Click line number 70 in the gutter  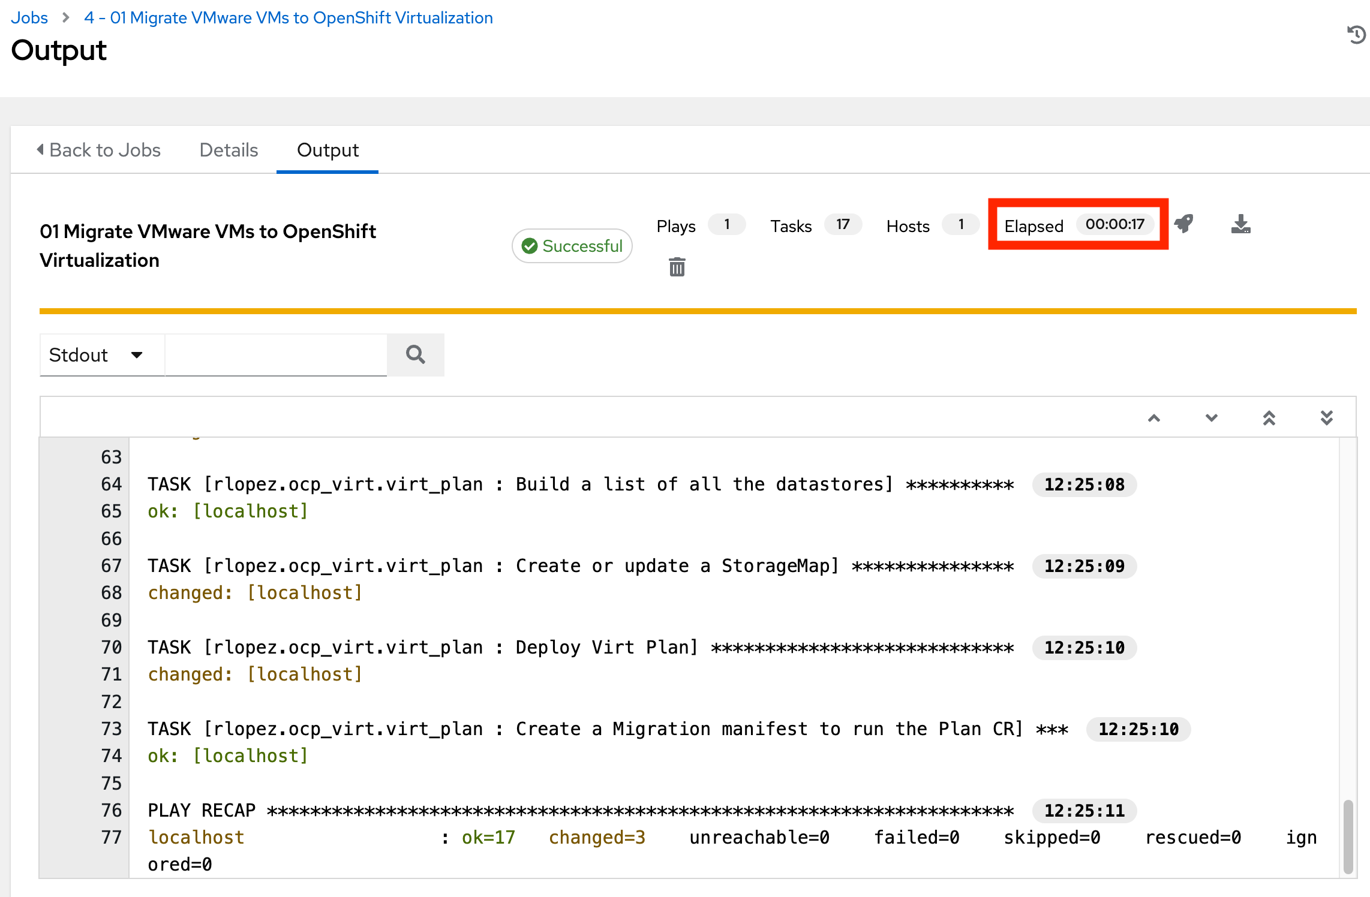(x=111, y=648)
